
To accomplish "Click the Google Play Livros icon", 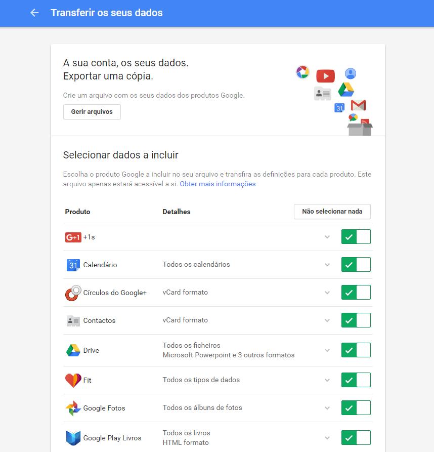I will point(73,438).
